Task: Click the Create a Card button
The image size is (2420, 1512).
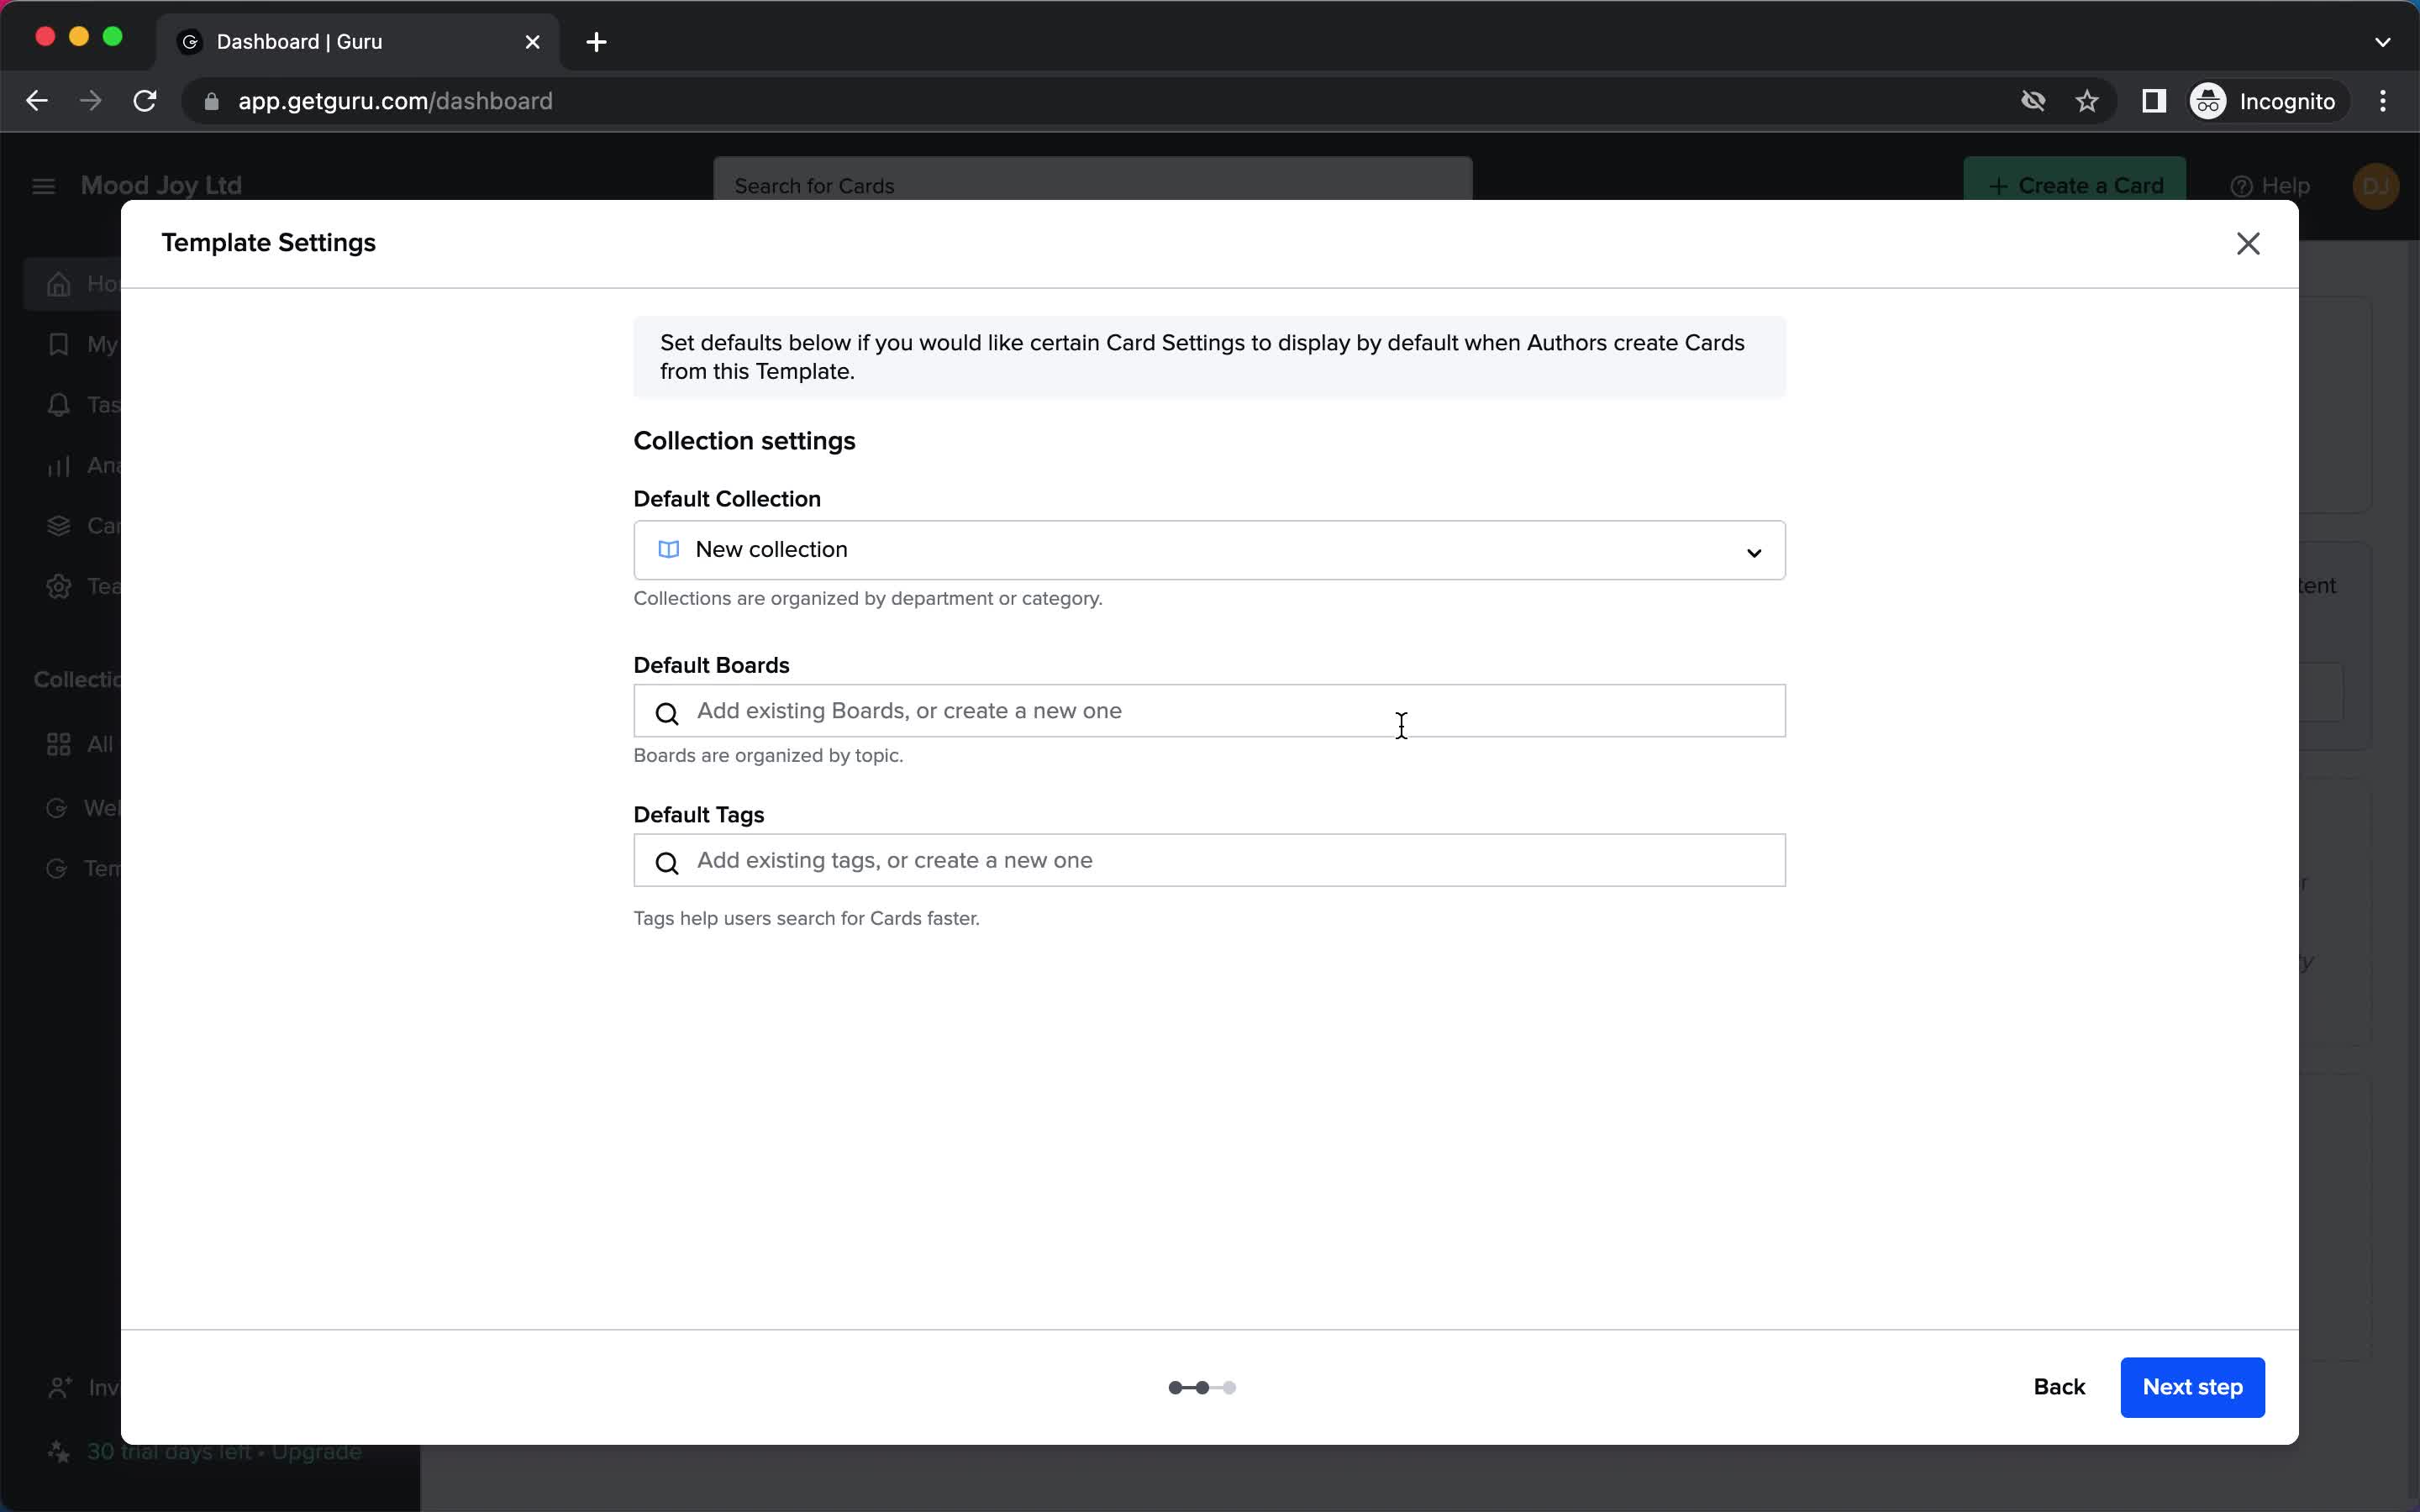Action: click(x=2074, y=185)
